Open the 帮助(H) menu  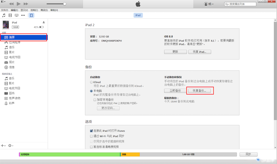54,10
